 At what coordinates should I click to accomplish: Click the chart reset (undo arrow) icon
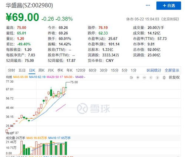point(131,78)
